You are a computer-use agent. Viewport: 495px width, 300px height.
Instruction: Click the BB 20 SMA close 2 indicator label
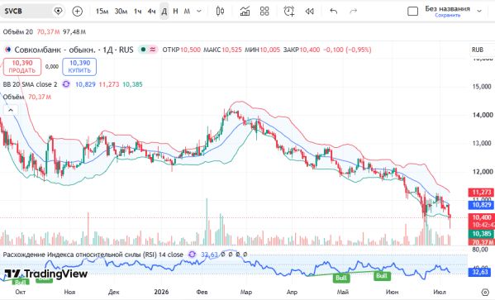[30, 84]
